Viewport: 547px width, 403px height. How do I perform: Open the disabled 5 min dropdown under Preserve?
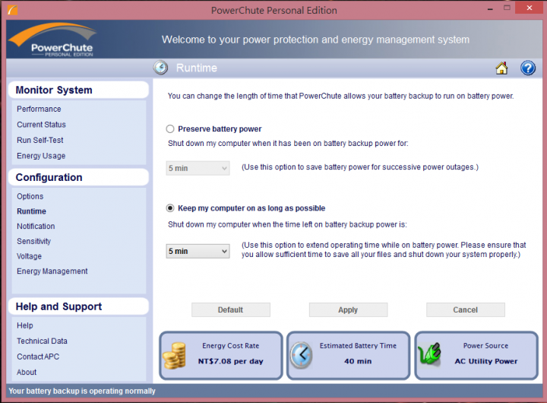click(x=198, y=168)
